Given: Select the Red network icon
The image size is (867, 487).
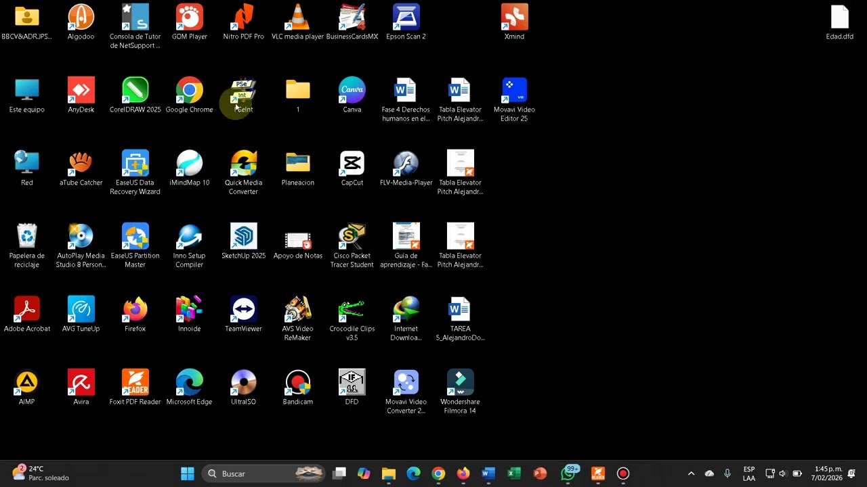Looking at the screenshot, I should pos(26,163).
